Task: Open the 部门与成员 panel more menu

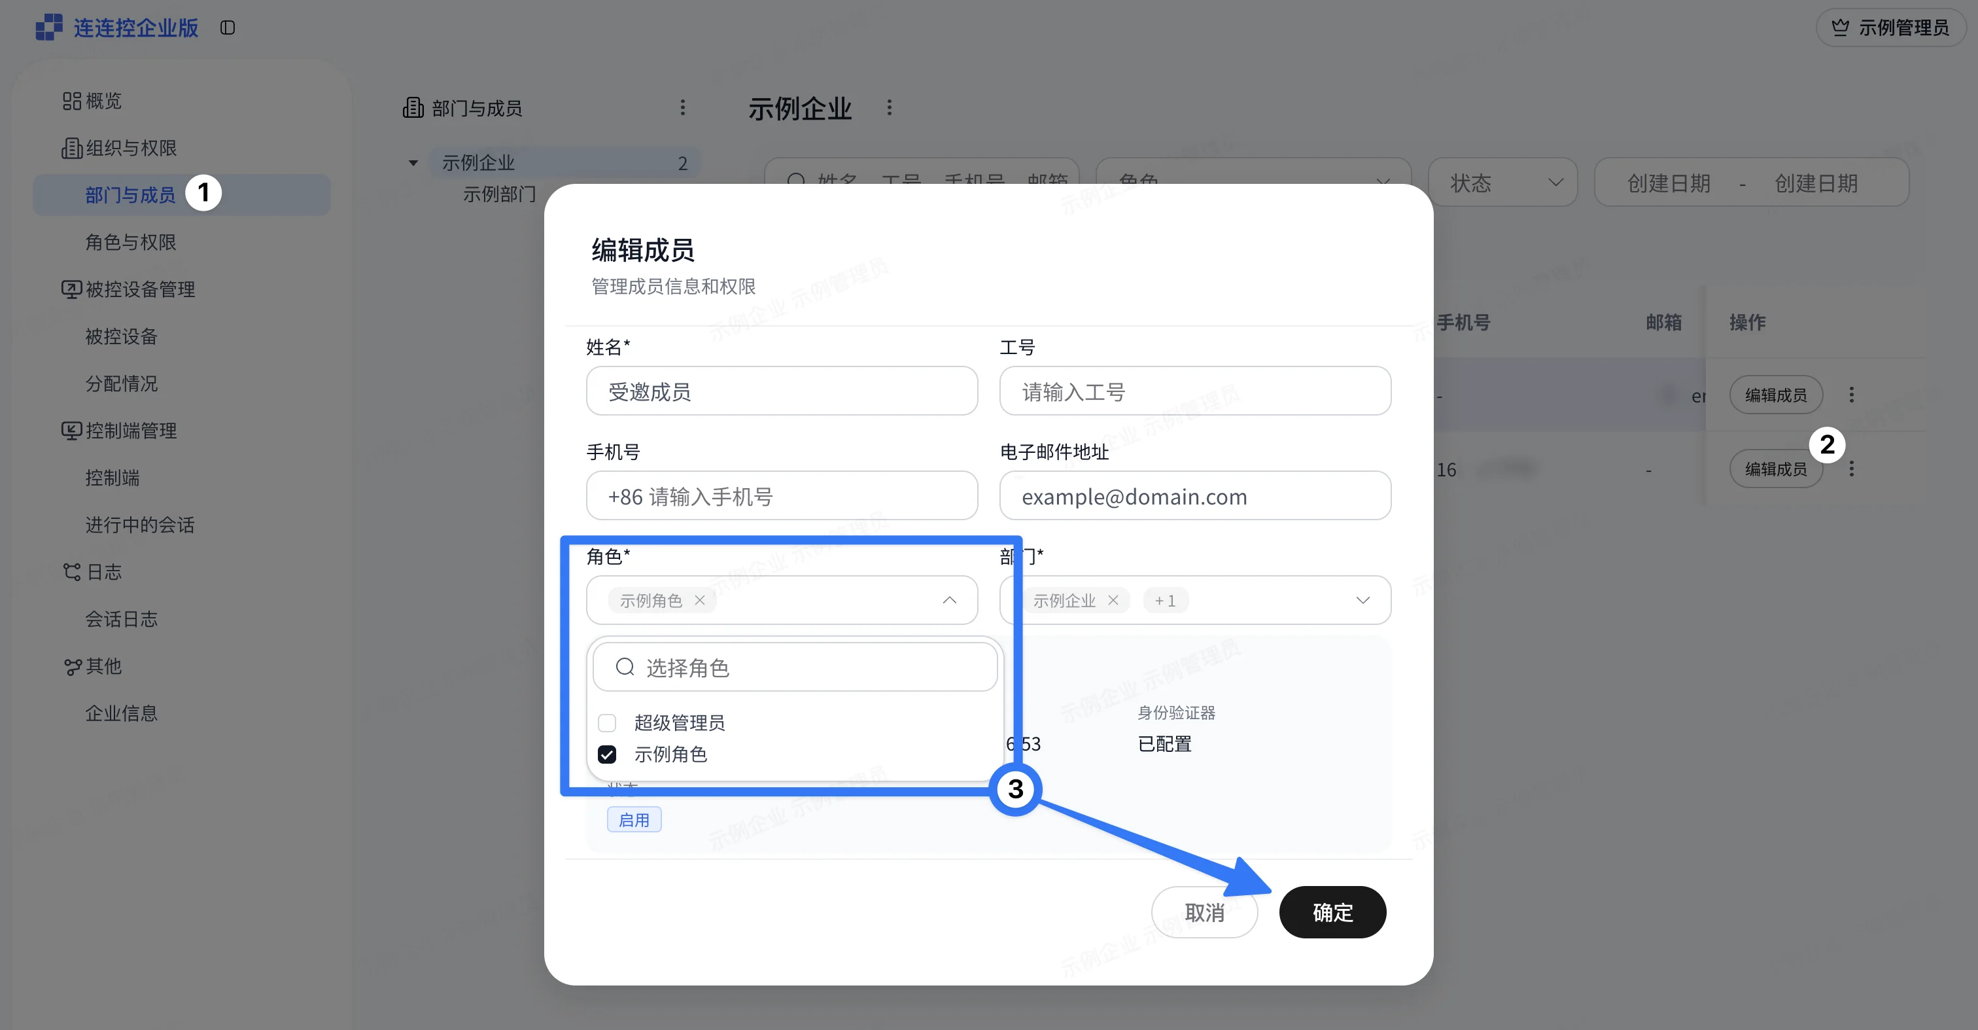Action: (683, 107)
